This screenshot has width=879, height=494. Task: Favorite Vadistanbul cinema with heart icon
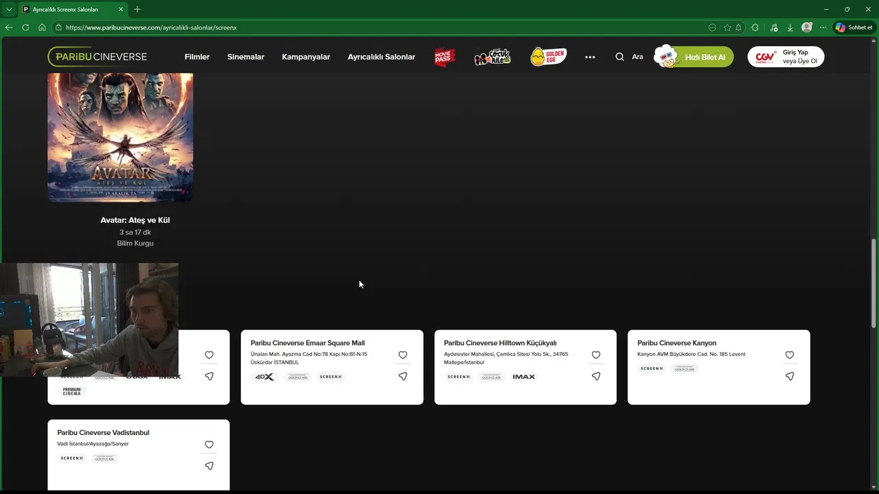point(209,445)
